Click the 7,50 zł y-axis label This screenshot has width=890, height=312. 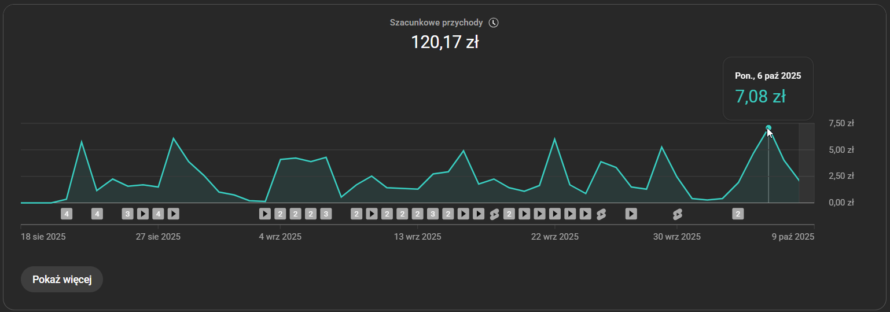(841, 123)
